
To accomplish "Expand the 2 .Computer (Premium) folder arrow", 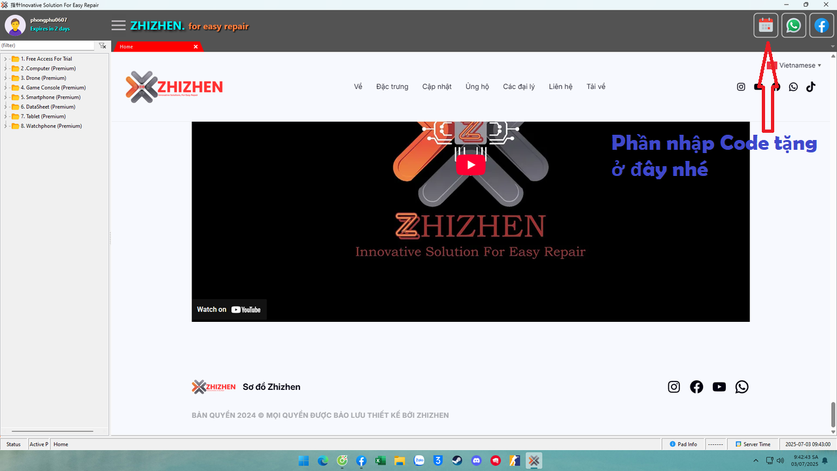I will 6,68.
